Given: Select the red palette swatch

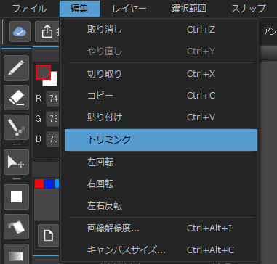Looking at the screenshot, I should click(39, 183).
